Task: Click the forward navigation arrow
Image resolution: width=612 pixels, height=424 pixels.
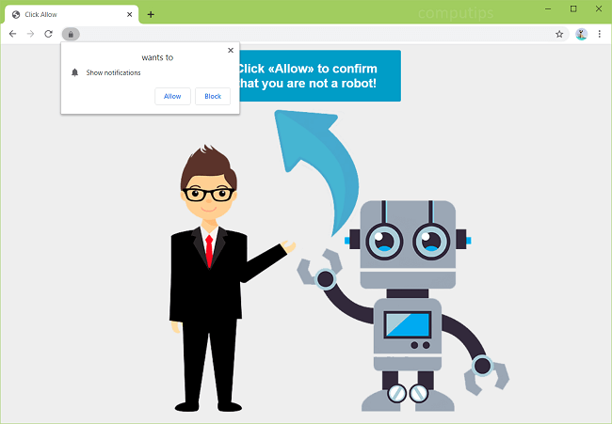Action: [30, 34]
